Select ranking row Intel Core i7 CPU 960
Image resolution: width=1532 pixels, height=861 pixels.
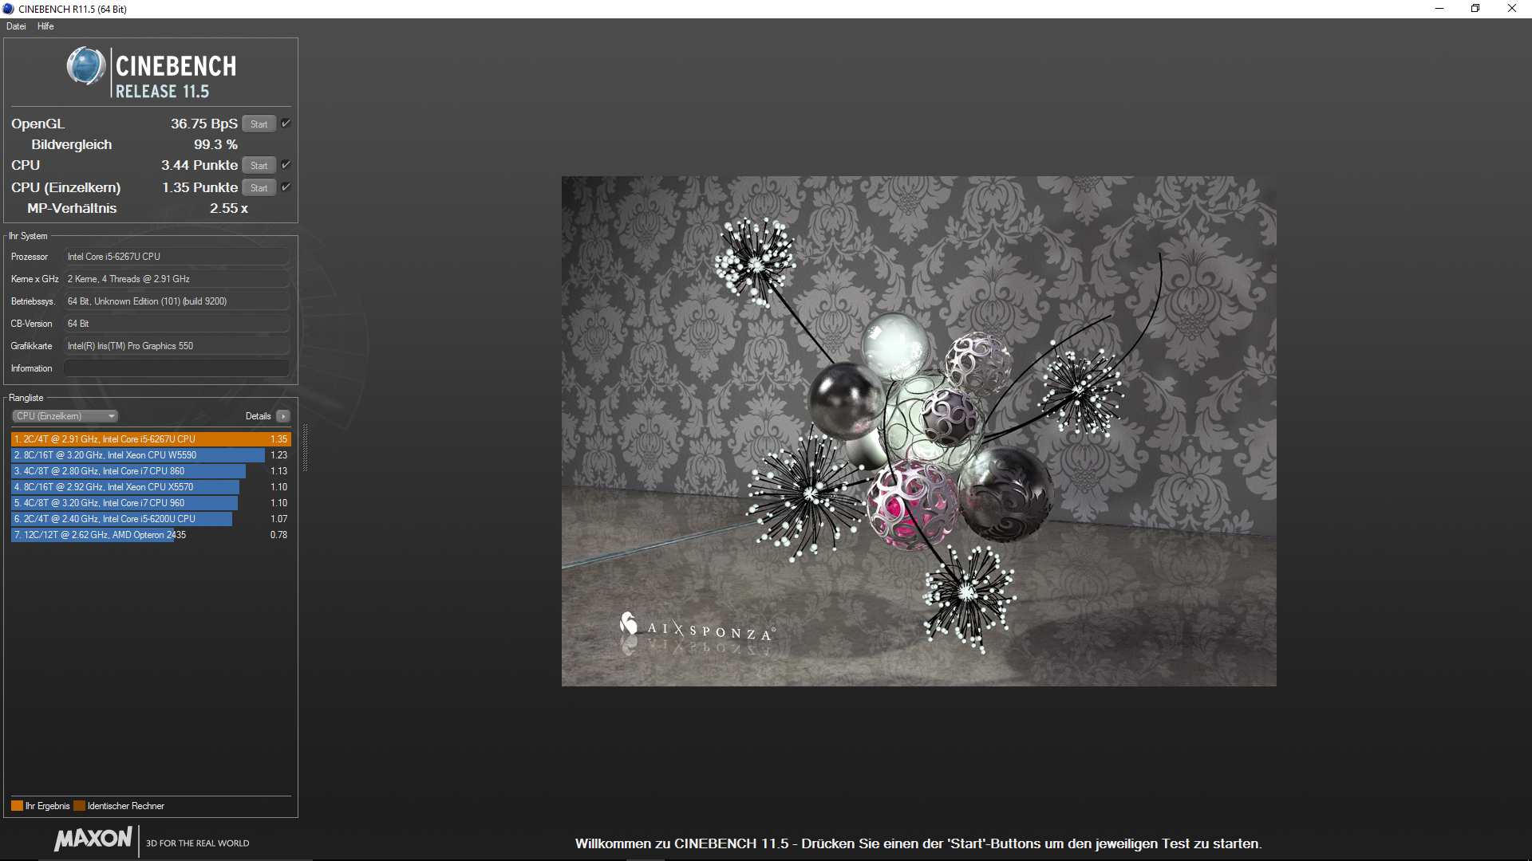tap(151, 503)
